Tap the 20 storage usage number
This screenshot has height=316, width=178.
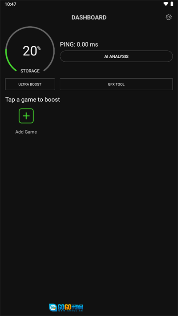pyautogui.click(x=30, y=51)
